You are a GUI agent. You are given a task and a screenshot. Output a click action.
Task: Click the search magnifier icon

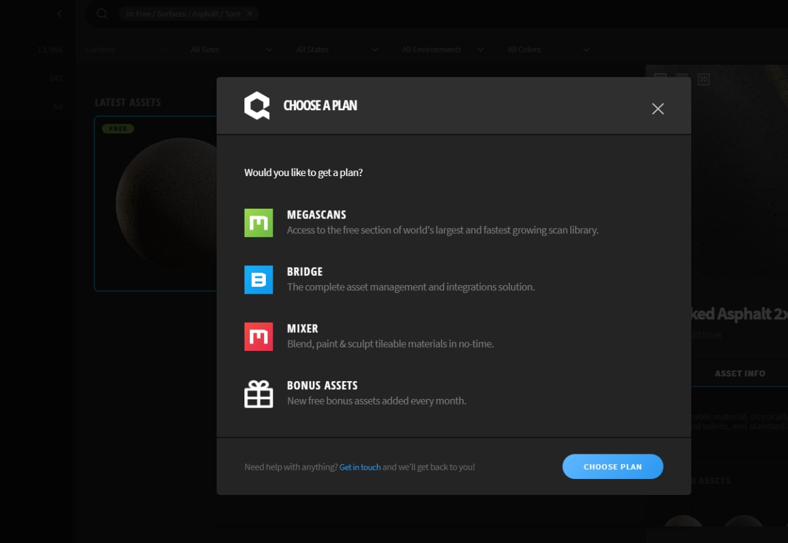click(102, 14)
